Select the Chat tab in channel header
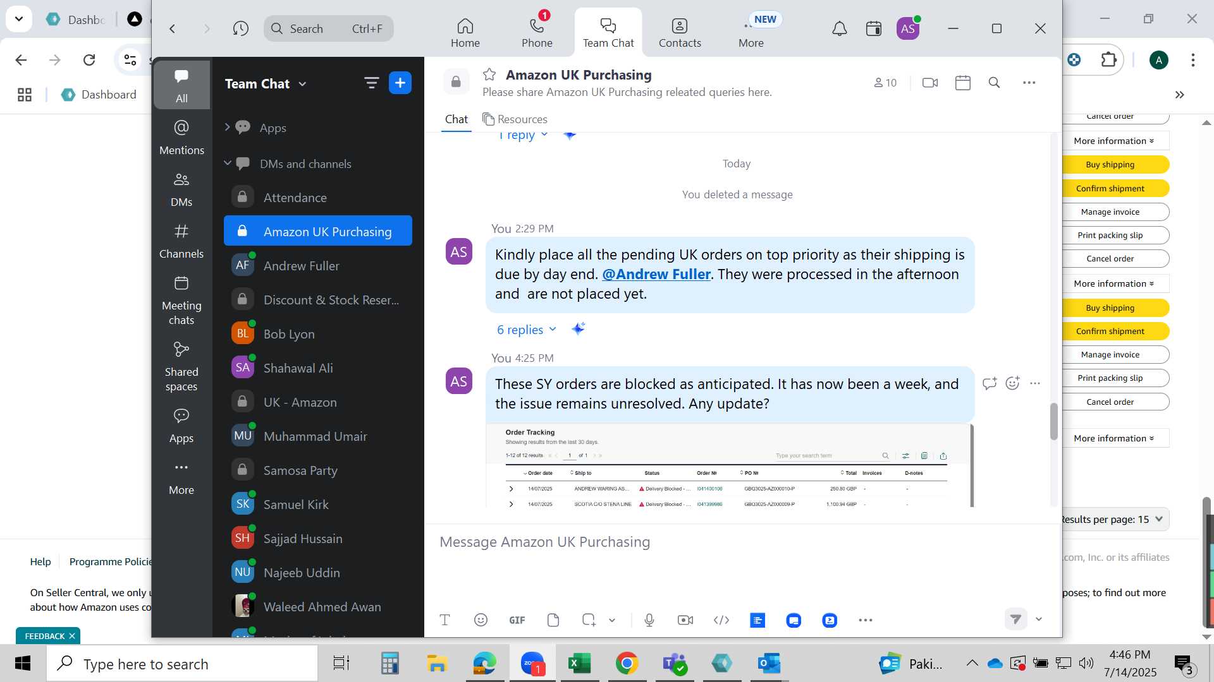The image size is (1214, 682). tap(456, 119)
